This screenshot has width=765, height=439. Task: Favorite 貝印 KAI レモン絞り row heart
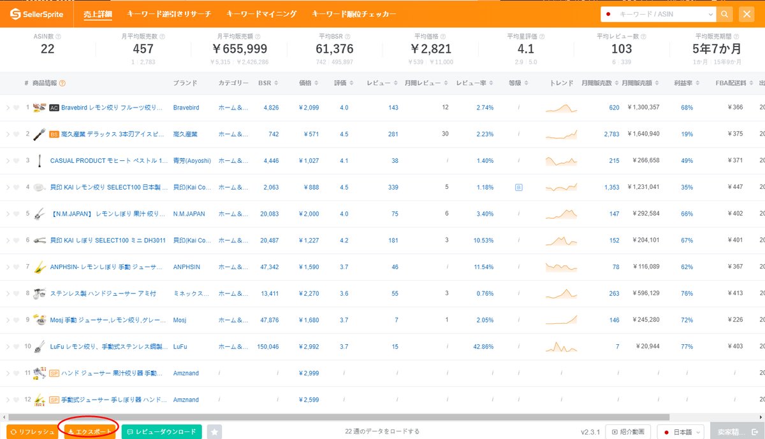17,188
